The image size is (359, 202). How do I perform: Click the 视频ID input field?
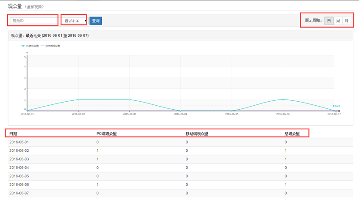(x=34, y=21)
